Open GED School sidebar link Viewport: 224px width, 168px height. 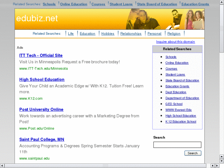pyautogui.click(x=174, y=104)
